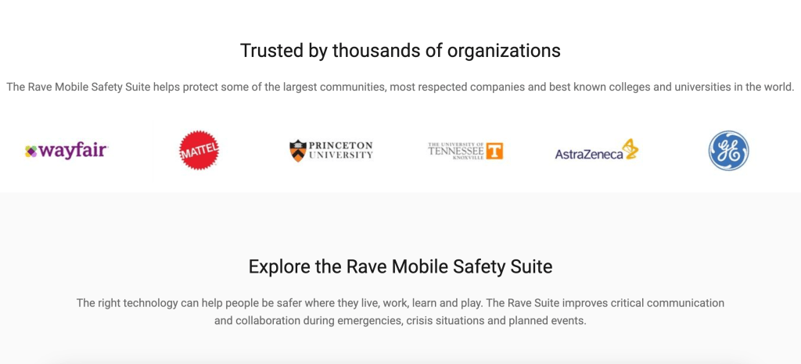The image size is (801, 364).
Task: Click the sentence starting 'The Rave Mobile Safety Suite helps'
Action: coord(400,87)
